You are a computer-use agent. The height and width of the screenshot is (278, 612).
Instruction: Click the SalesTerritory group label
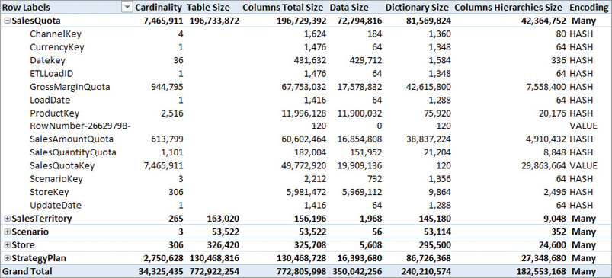pos(42,219)
